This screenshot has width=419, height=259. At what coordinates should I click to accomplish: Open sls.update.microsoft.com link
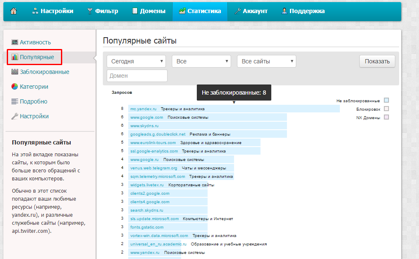[x=154, y=219]
